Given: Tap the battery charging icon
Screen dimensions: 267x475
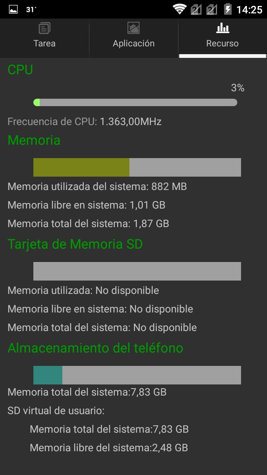Looking at the screenshot, I should pos(228,9).
